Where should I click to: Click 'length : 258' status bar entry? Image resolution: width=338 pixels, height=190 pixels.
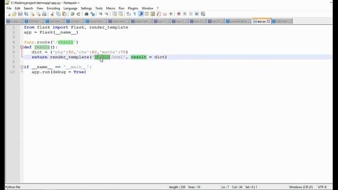177,187
